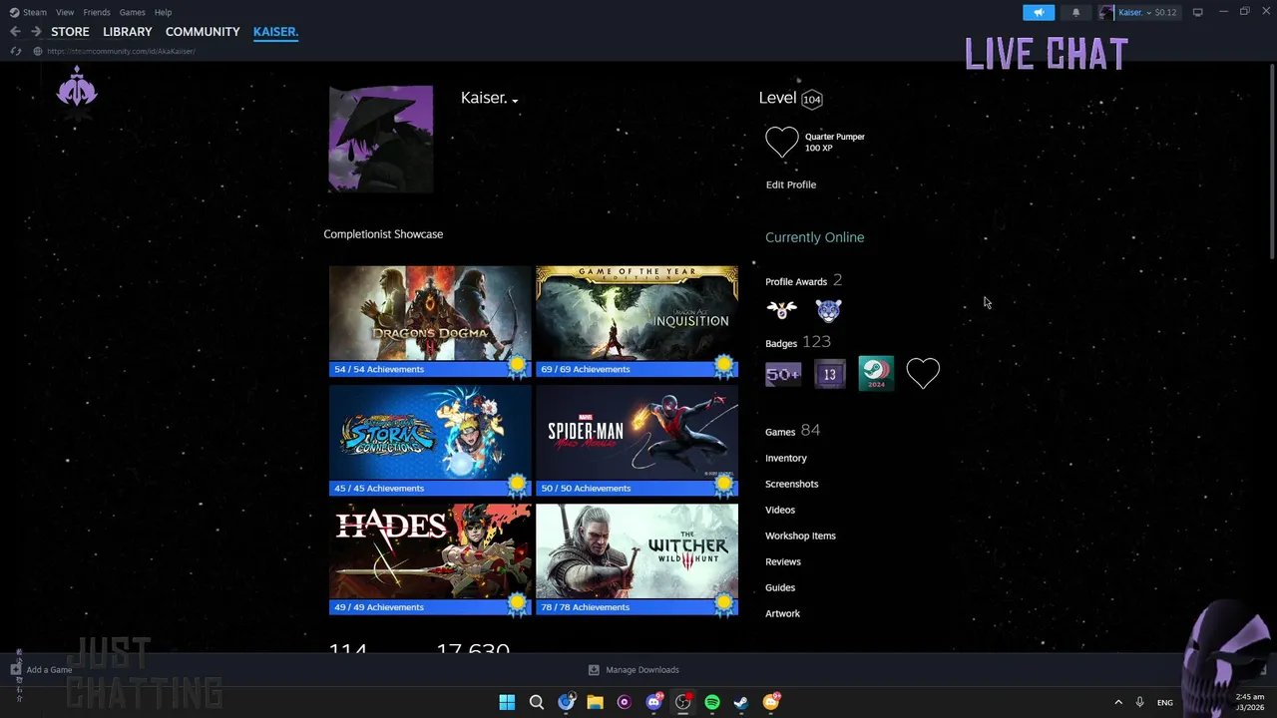Image resolution: width=1277 pixels, height=718 pixels.
Task: Click the heart badge in Badges row
Action: point(923,373)
